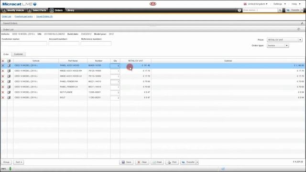Switch to the Customer tab
Viewport: 306px width, 172px height.
(x=18, y=54)
